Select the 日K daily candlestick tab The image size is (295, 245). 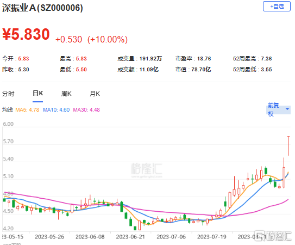click(38, 93)
